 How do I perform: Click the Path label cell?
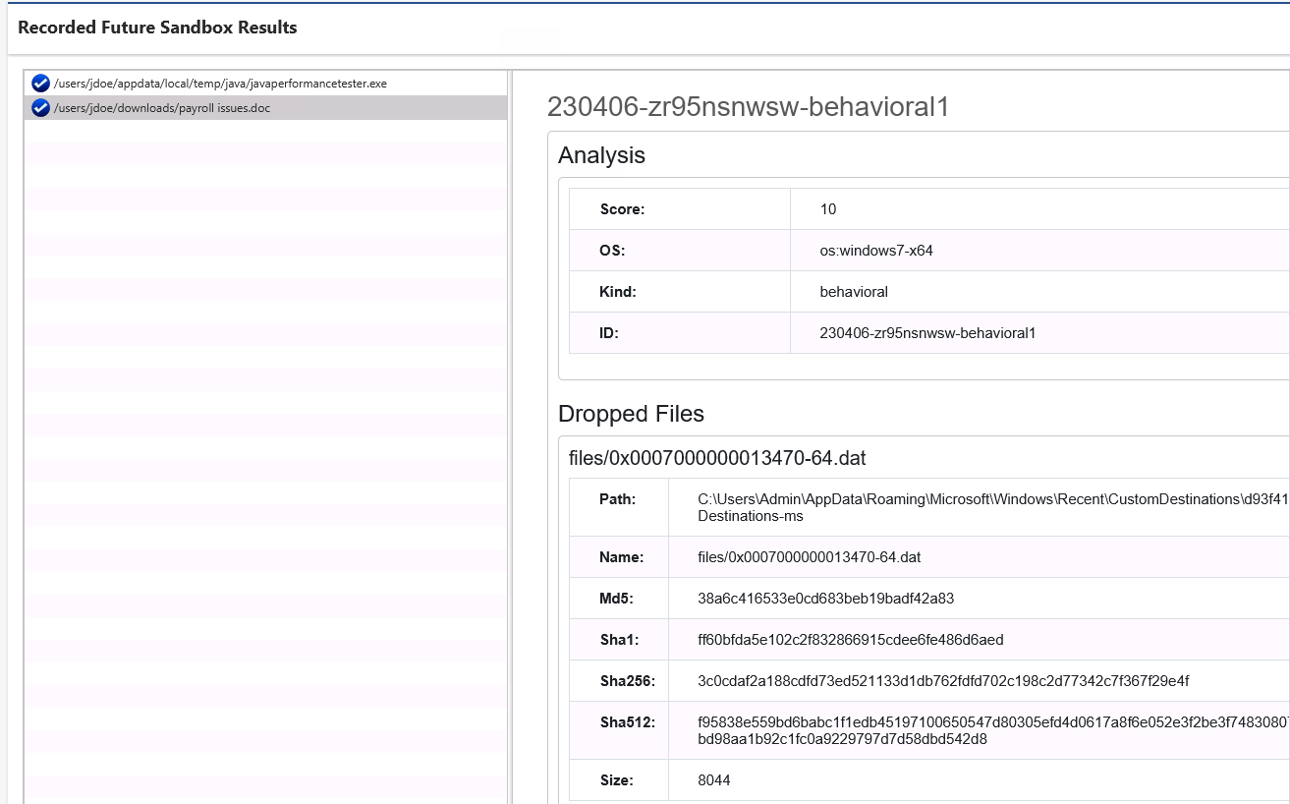(x=619, y=507)
